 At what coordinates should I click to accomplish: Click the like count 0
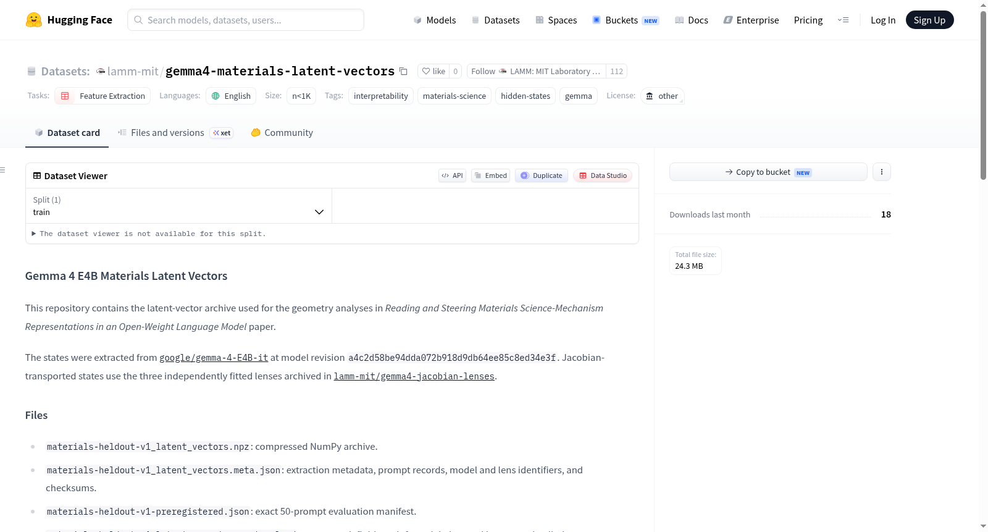point(456,71)
